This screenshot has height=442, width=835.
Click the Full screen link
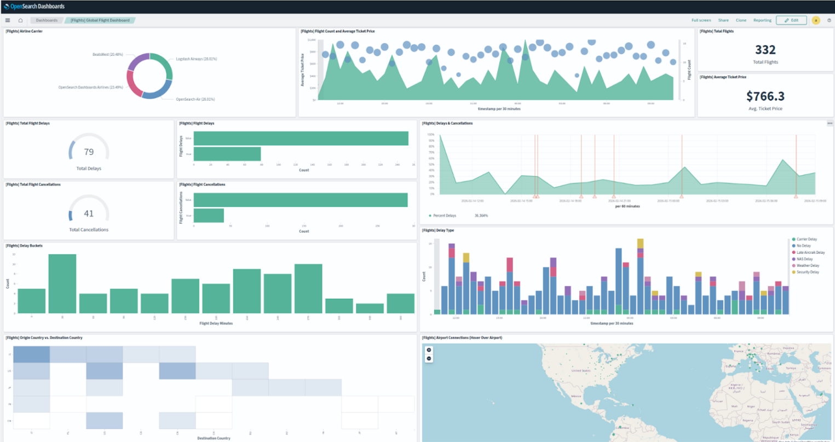[701, 20]
